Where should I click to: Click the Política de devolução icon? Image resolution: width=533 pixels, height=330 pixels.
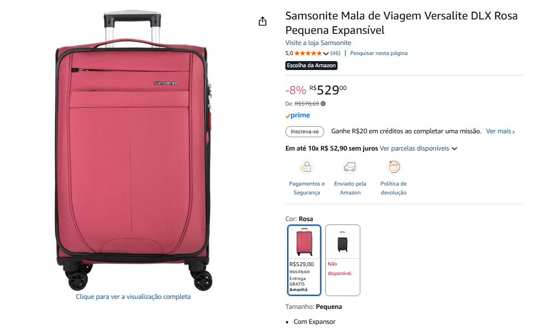pos(394,167)
